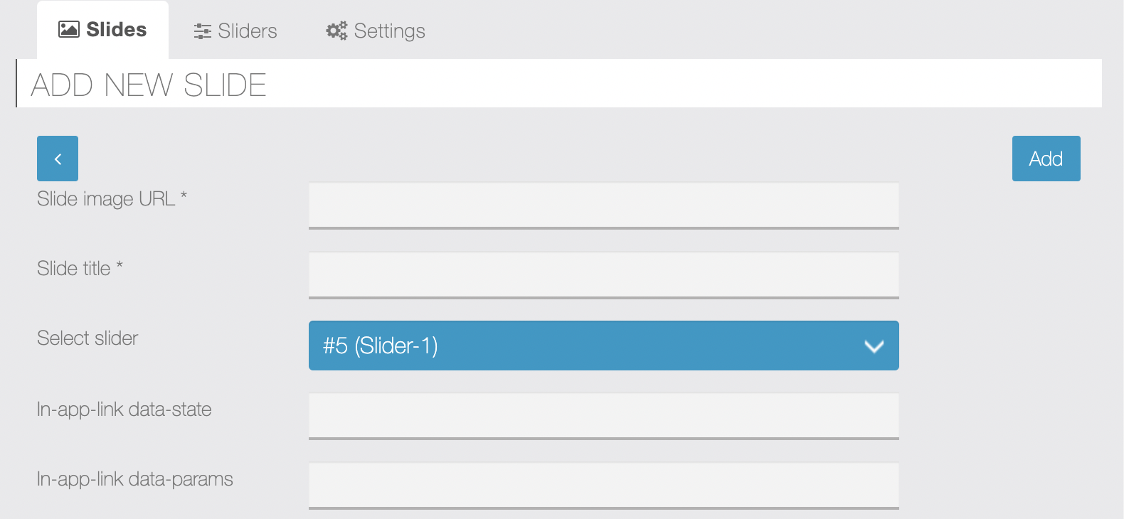The width and height of the screenshot is (1124, 519).
Task: Click the filter-style icon near Sliders label
Action: [x=201, y=31]
